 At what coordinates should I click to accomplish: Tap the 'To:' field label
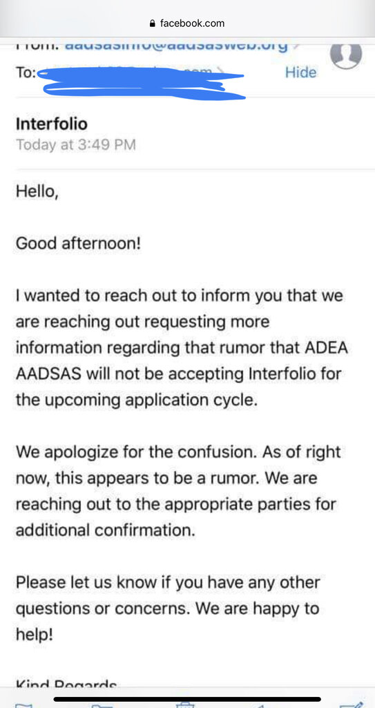(x=26, y=73)
